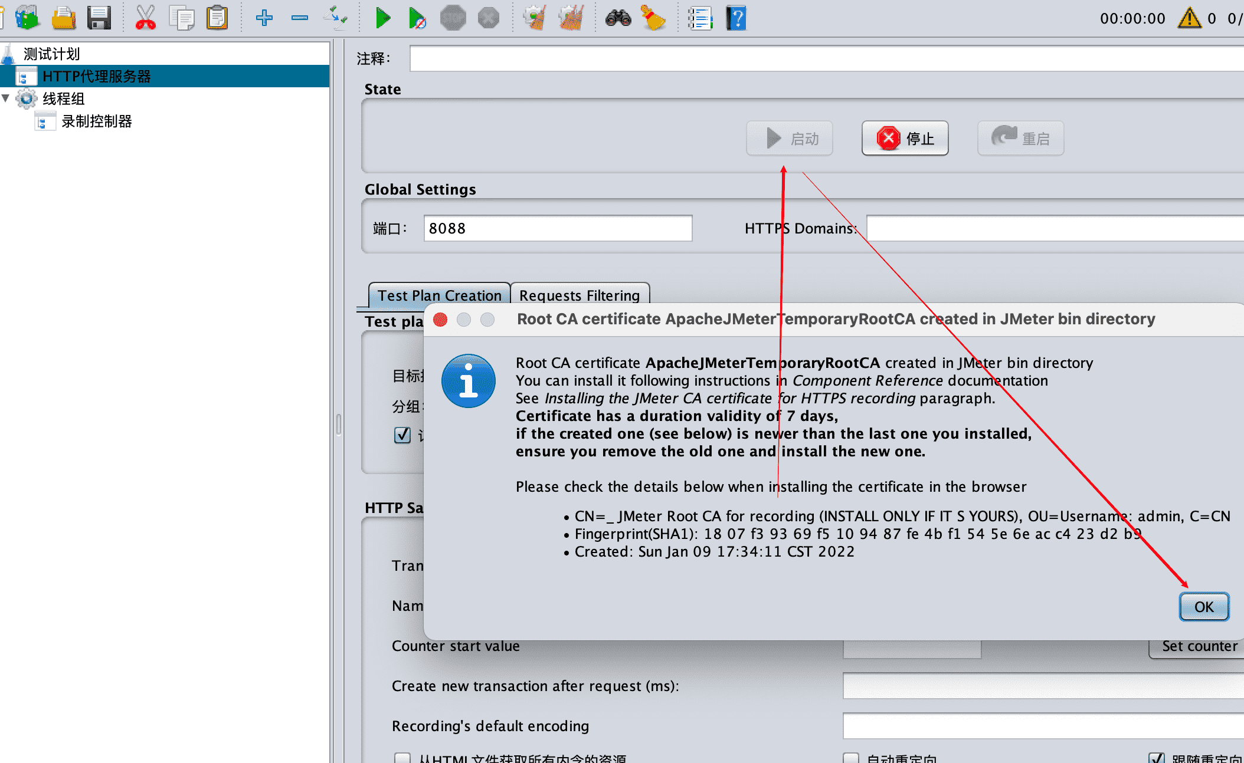Click OK in the certificate dialog
1244x763 pixels.
pyautogui.click(x=1204, y=607)
